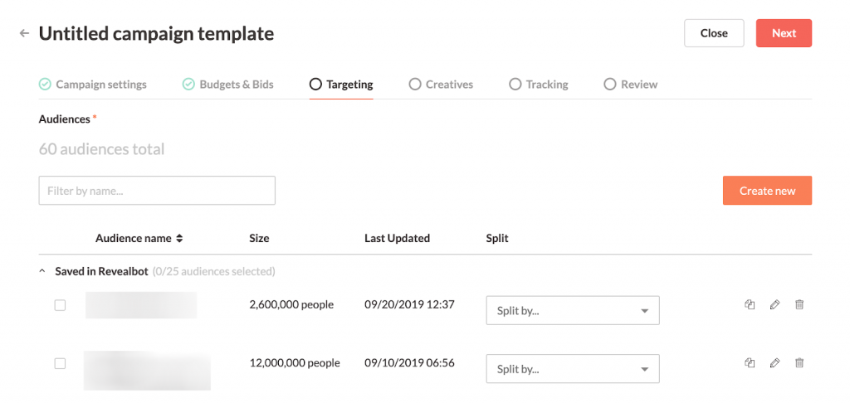Edit the 12,000,000 people audience
The height and width of the screenshot is (403, 850).
[774, 362]
